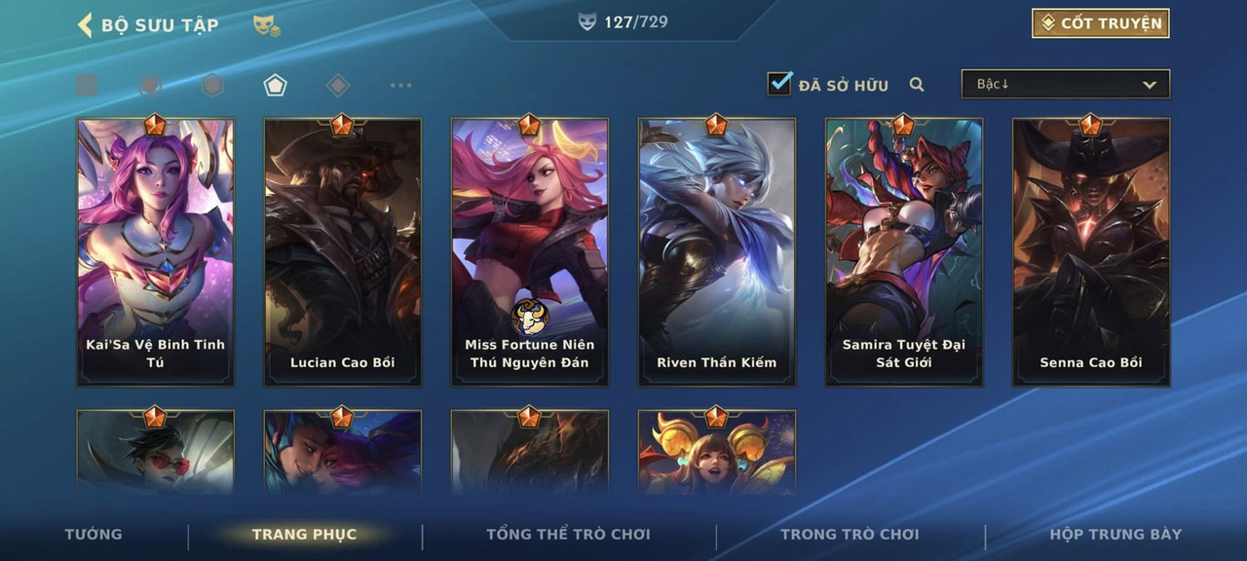This screenshot has height=561, width=1247.
Task: Select the grid all-skins filter icon
Action: click(x=88, y=85)
